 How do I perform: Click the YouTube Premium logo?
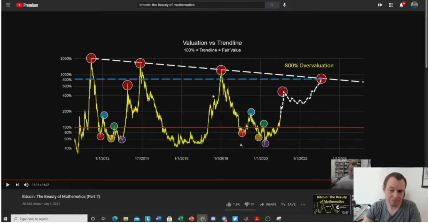pos(27,5)
